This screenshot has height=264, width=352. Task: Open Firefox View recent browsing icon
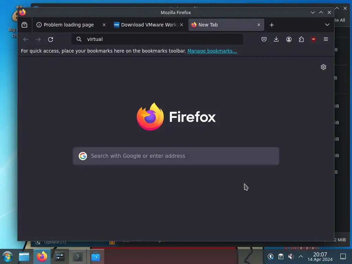[24, 25]
